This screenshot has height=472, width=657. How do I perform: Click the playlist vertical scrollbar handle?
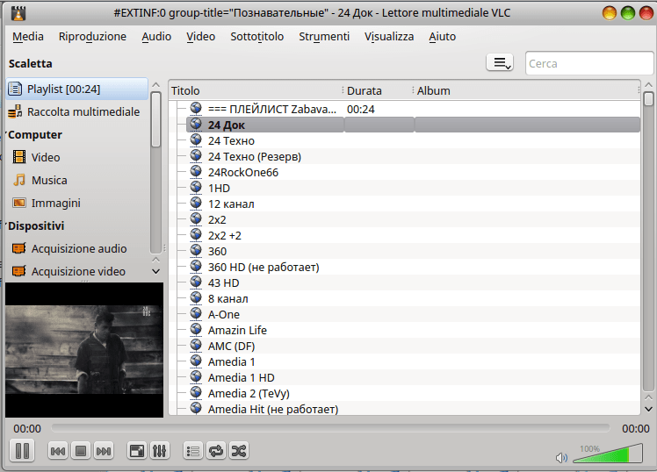click(648, 99)
